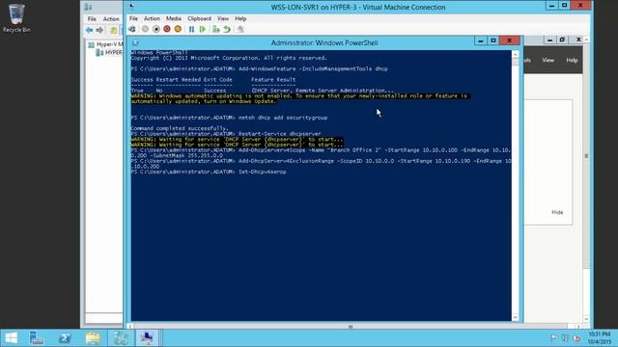Click the Windows Start button

pyautogui.click(x=11, y=338)
